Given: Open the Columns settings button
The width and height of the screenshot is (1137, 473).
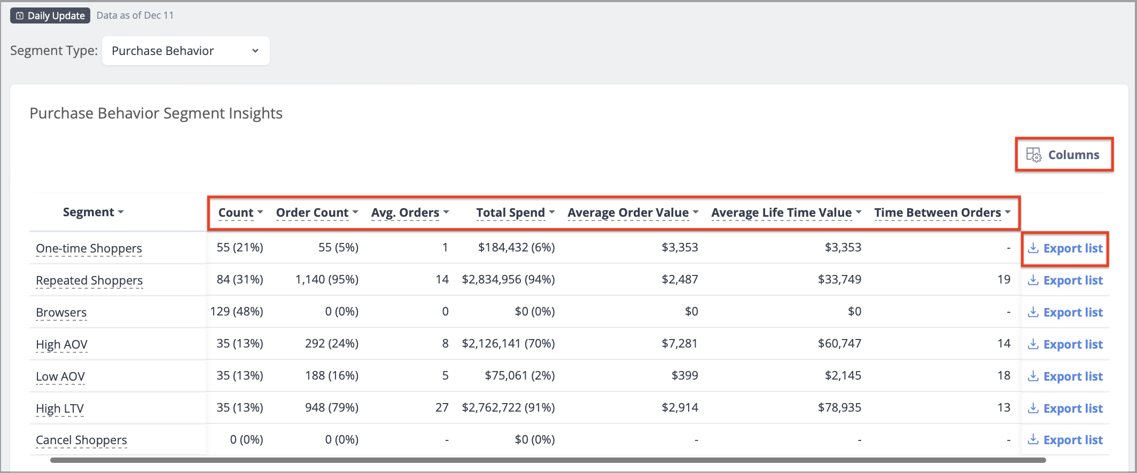Looking at the screenshot, I should [1063, 155].
